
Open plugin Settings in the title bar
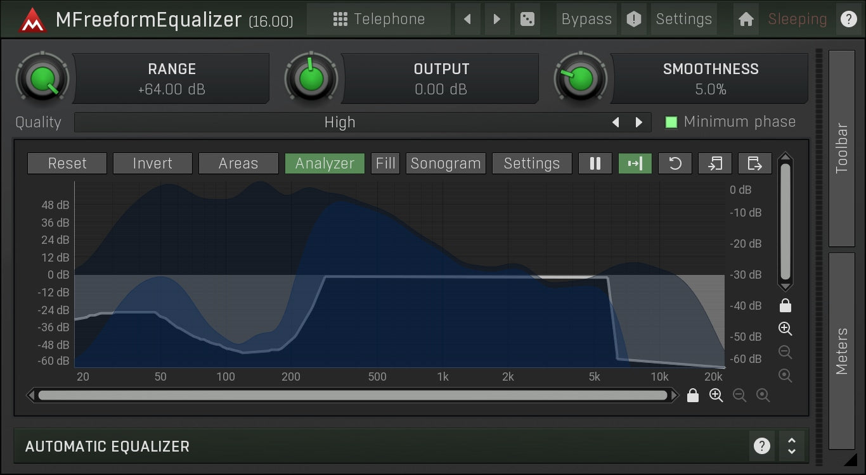coord(684,19)
